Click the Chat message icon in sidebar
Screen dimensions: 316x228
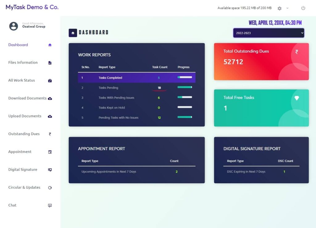click(x=50, y=206)
